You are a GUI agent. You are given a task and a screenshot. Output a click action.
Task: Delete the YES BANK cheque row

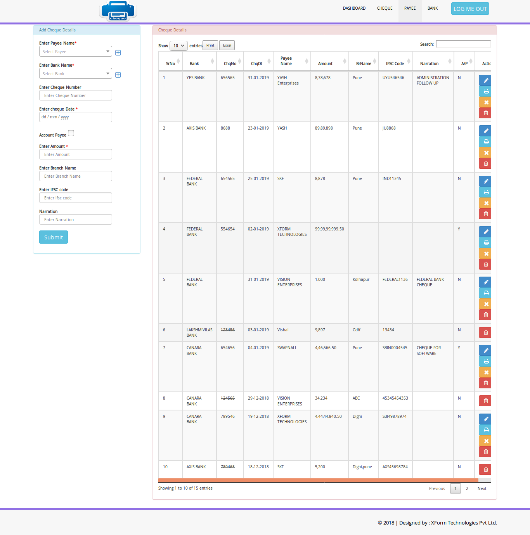(485, 113)
